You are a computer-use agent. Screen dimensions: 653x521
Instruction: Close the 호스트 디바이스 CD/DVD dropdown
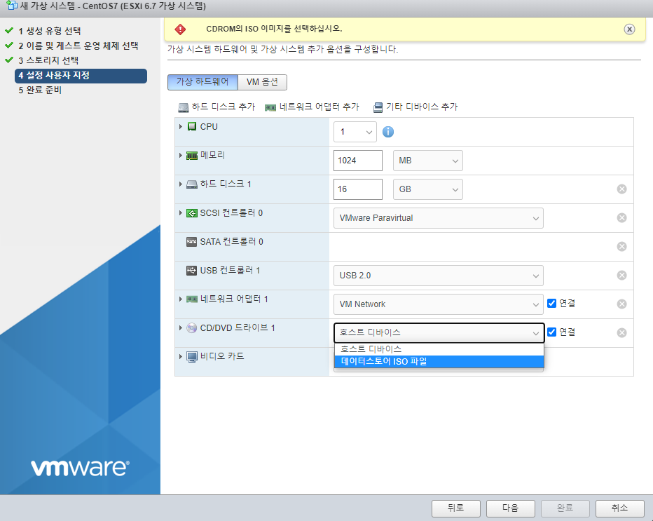click(x=439, y=332)
